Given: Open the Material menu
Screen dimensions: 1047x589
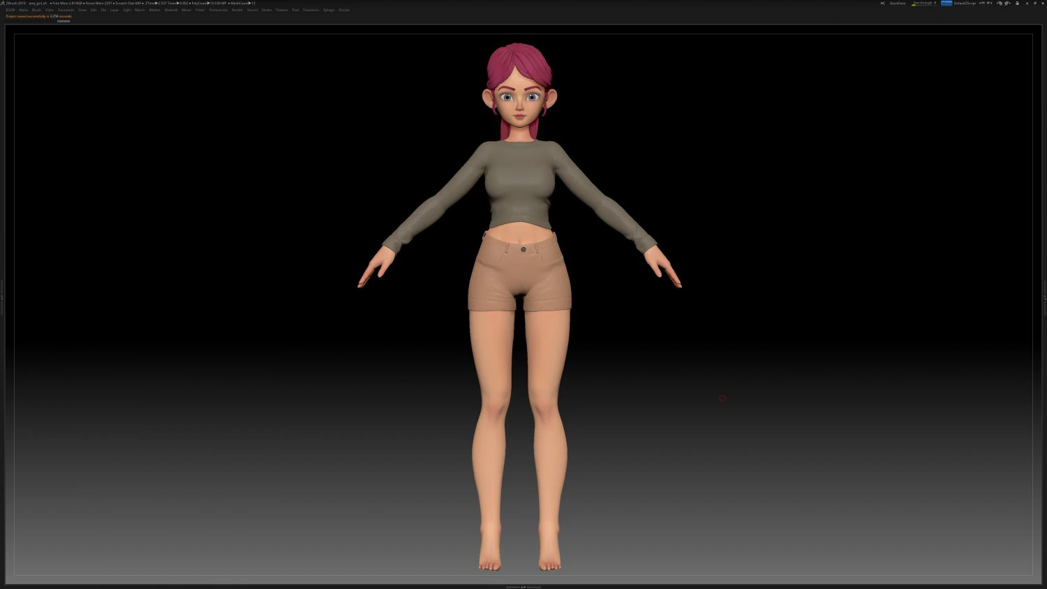Looking at the screenshot, I should [x=170, y=10].
